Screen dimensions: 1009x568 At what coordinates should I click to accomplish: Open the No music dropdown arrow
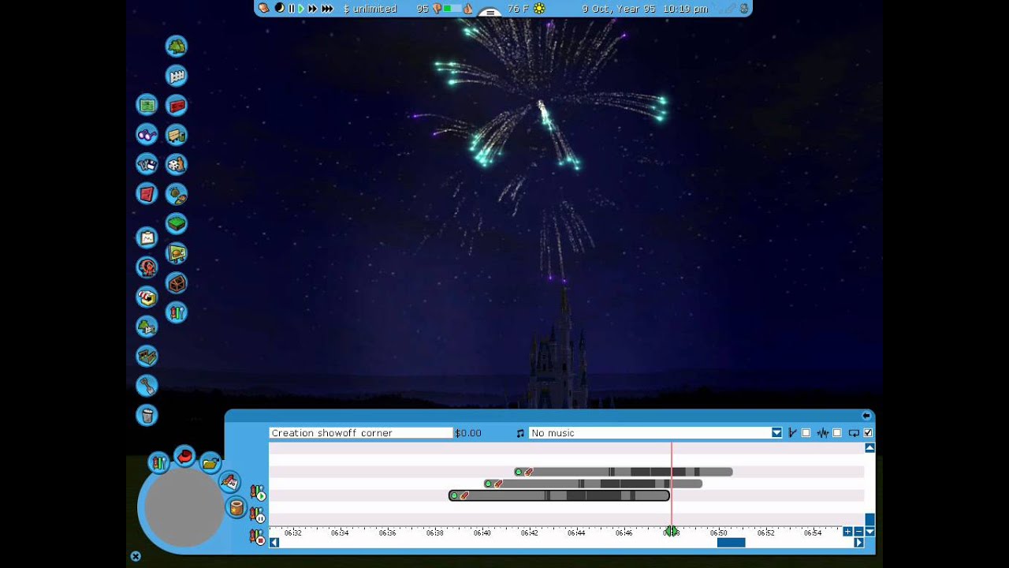click(776, 433)
